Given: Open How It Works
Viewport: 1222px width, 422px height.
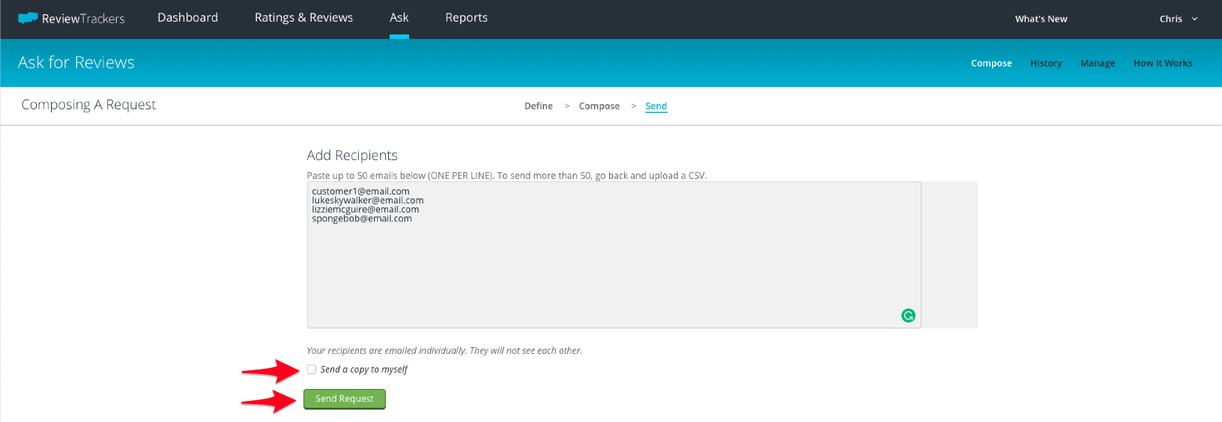Looking at the screenshot, I should [x=1163, y=64].
